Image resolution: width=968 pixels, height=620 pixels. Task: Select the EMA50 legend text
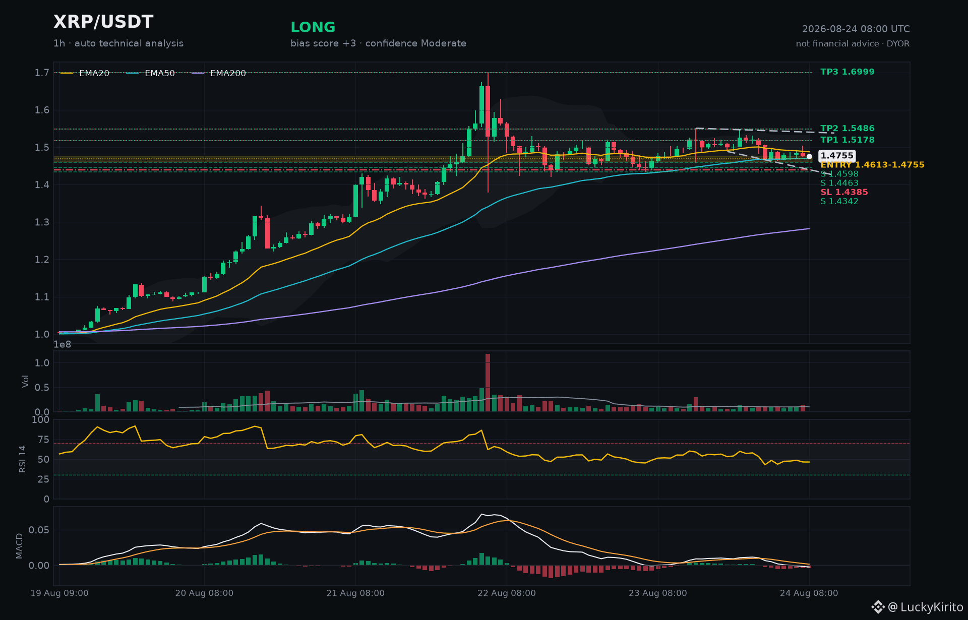point(160,74)
